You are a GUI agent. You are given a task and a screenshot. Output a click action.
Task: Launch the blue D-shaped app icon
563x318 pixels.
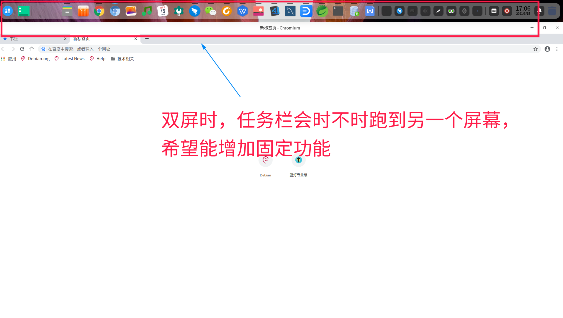pyautogui.click(x=306, y=11)
